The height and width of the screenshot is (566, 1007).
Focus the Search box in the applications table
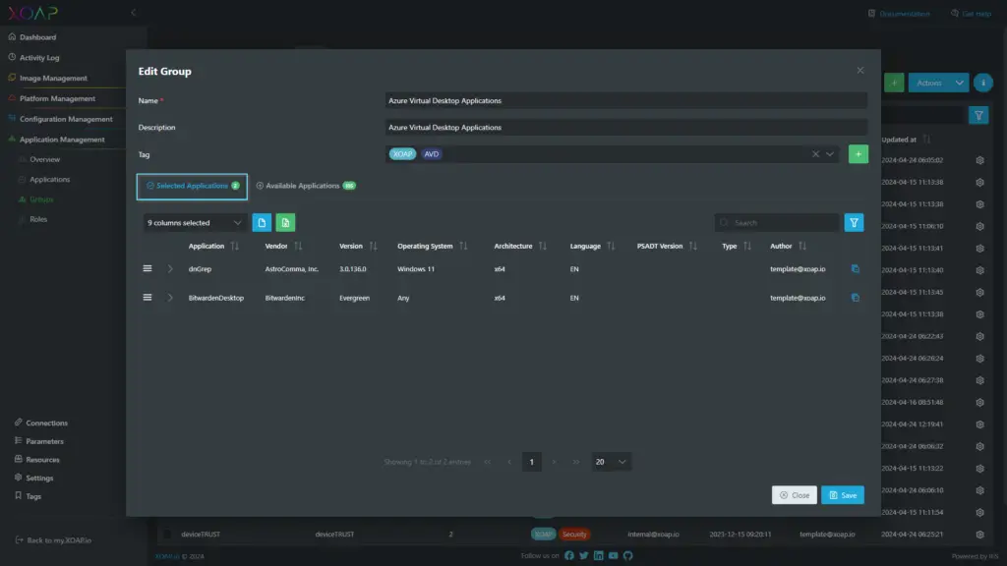[777, 223]
